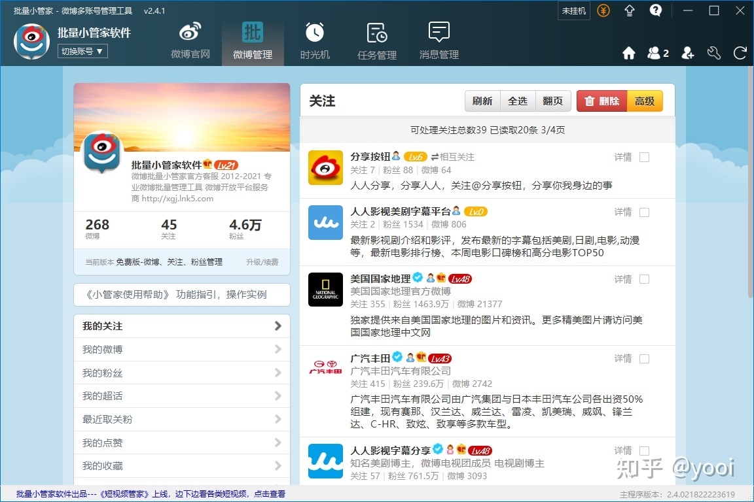754x502 pixels.
Task: Click the orange 高级 button
Action: (645, 101)
